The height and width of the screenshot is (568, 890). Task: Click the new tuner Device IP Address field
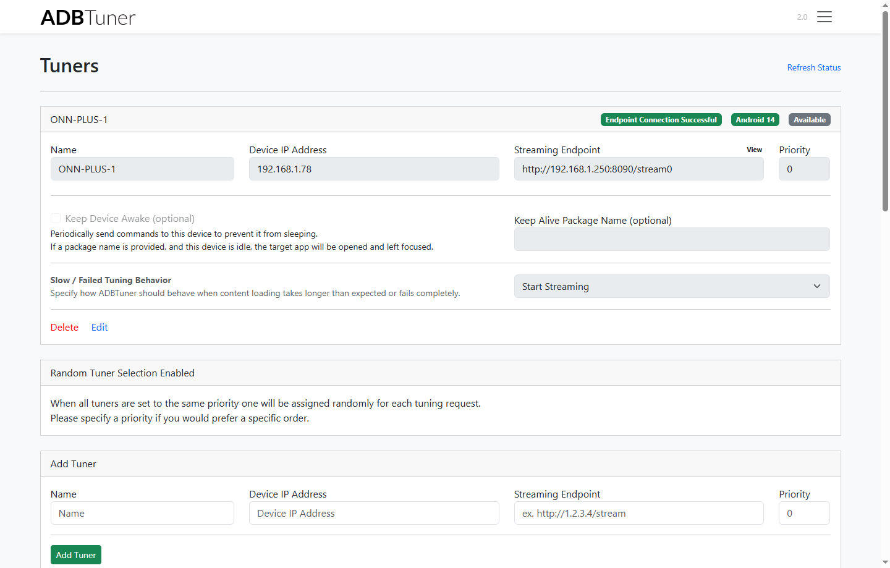[373, 513]
